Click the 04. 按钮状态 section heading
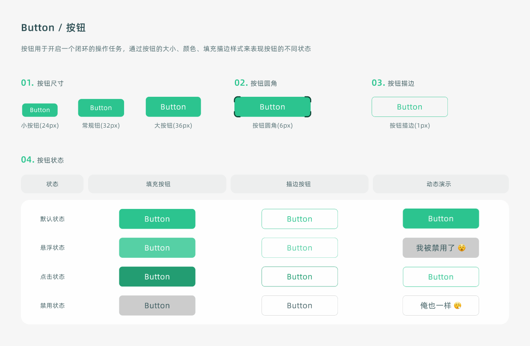The height and width of the screenshot is (346, 530). point(42,160)
